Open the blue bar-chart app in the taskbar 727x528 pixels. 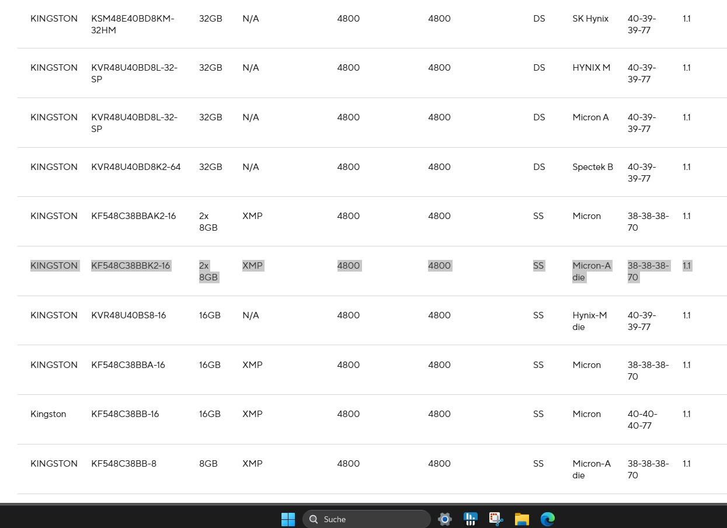click(x=471, y=519)
